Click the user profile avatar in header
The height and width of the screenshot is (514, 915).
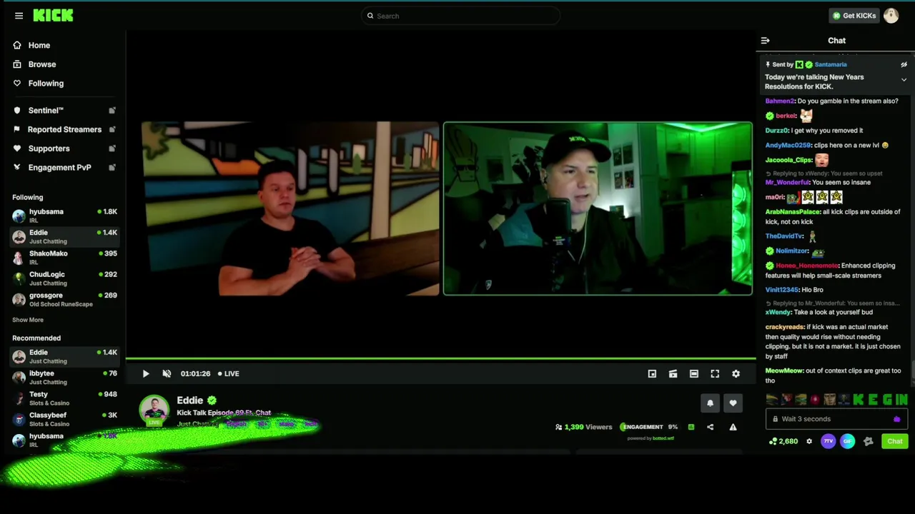pos(891,16)
